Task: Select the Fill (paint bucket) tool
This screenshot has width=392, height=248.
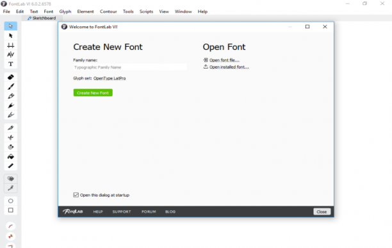Action: coord(10,156)
